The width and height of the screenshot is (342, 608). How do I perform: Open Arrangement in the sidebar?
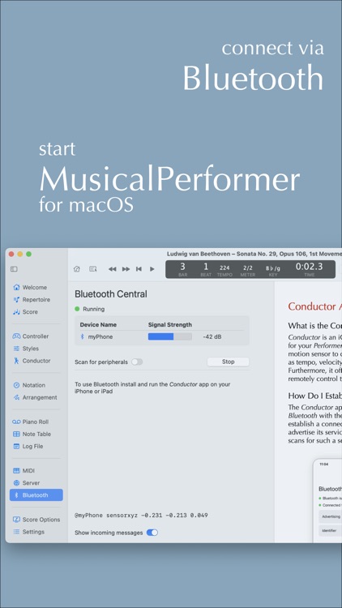36,397
